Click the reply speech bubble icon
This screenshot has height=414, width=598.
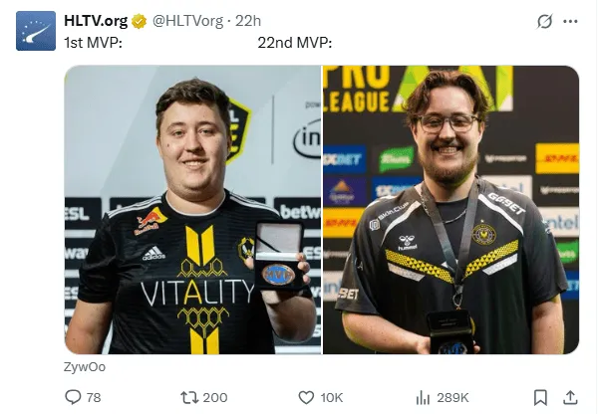click(x=73, y=397)
